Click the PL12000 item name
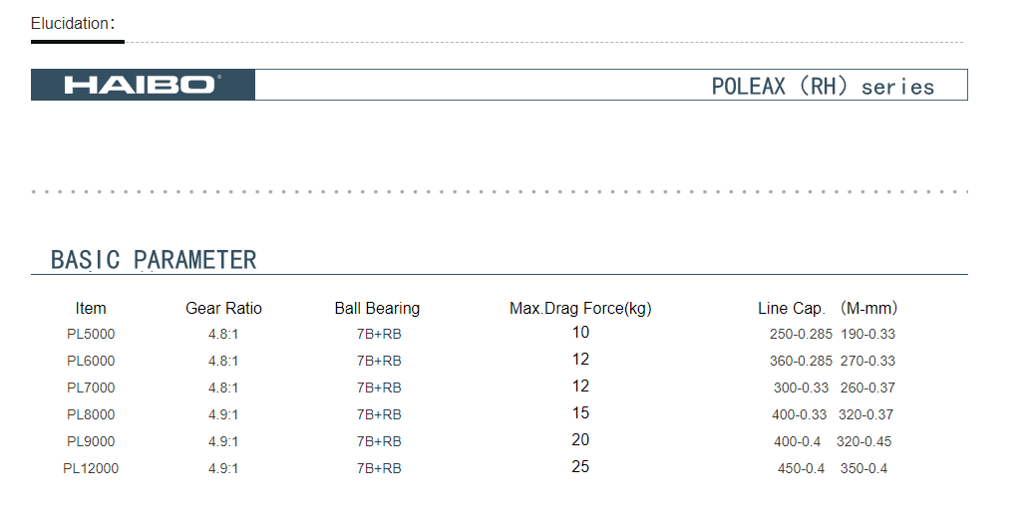This screenshot has height=517, width=1030. (91, 468)
